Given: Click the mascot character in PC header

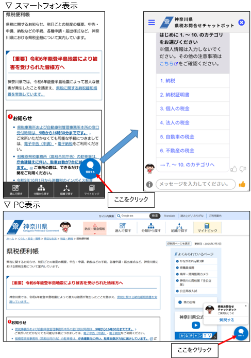Looking at the screenshot, I should [x=65, y=227].
